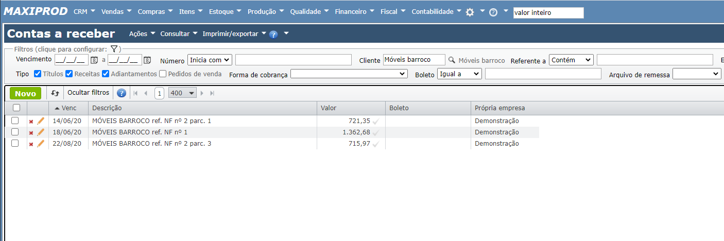Open the calendar for the start Vencimento date
Screen dimensions: 724x241
coord(94,60)
